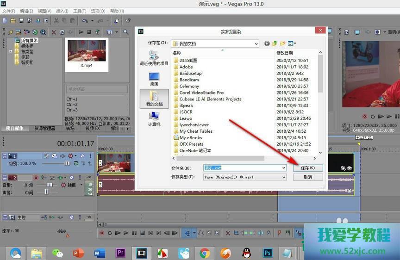Click the new folder icon in the dialog
Viewport: 400px width, 260px height.
(x=282, y=43)
